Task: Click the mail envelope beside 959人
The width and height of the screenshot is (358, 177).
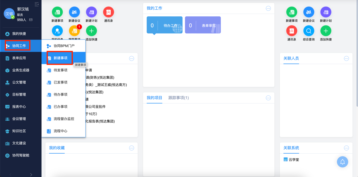Action: pyautogui.click(x=31, y=20)
